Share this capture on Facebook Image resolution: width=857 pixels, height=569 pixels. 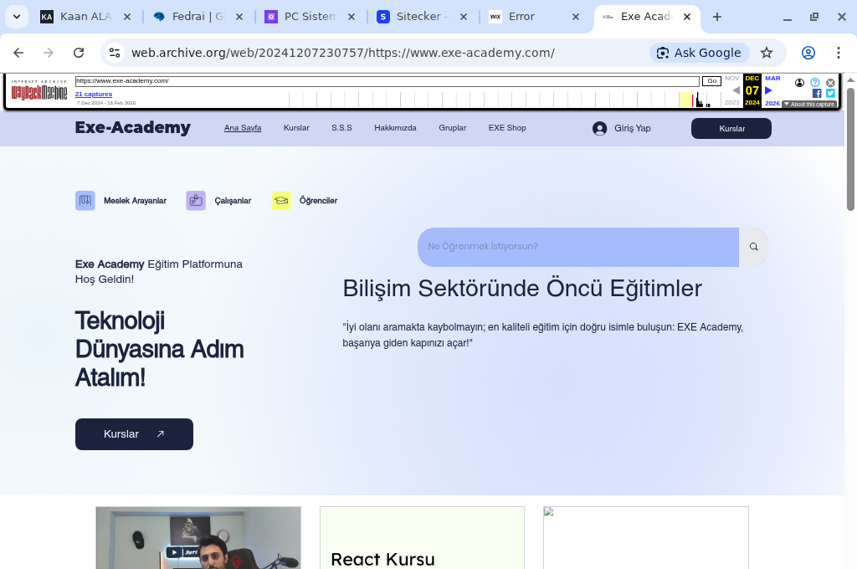coord(817,94)
